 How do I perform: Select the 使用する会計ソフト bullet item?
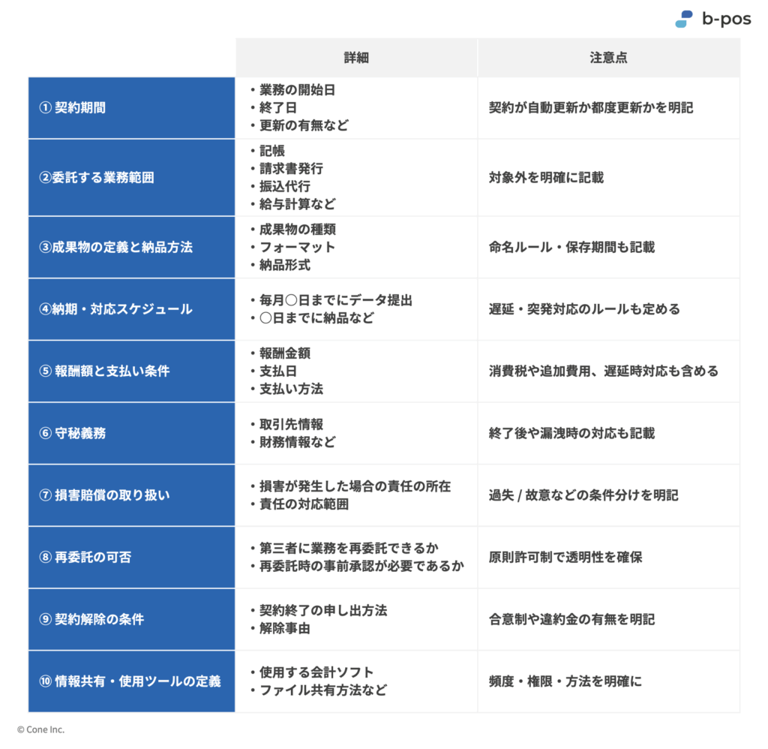(x=312, y=672)
